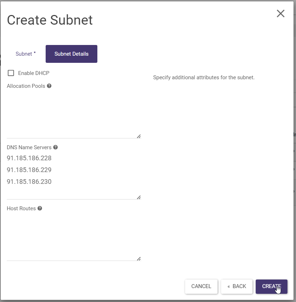Close the Create Subnet dialog with X
The image size is (296, 302).
[281, 14]
